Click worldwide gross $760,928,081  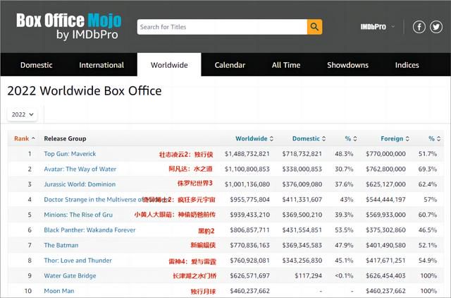249,261
